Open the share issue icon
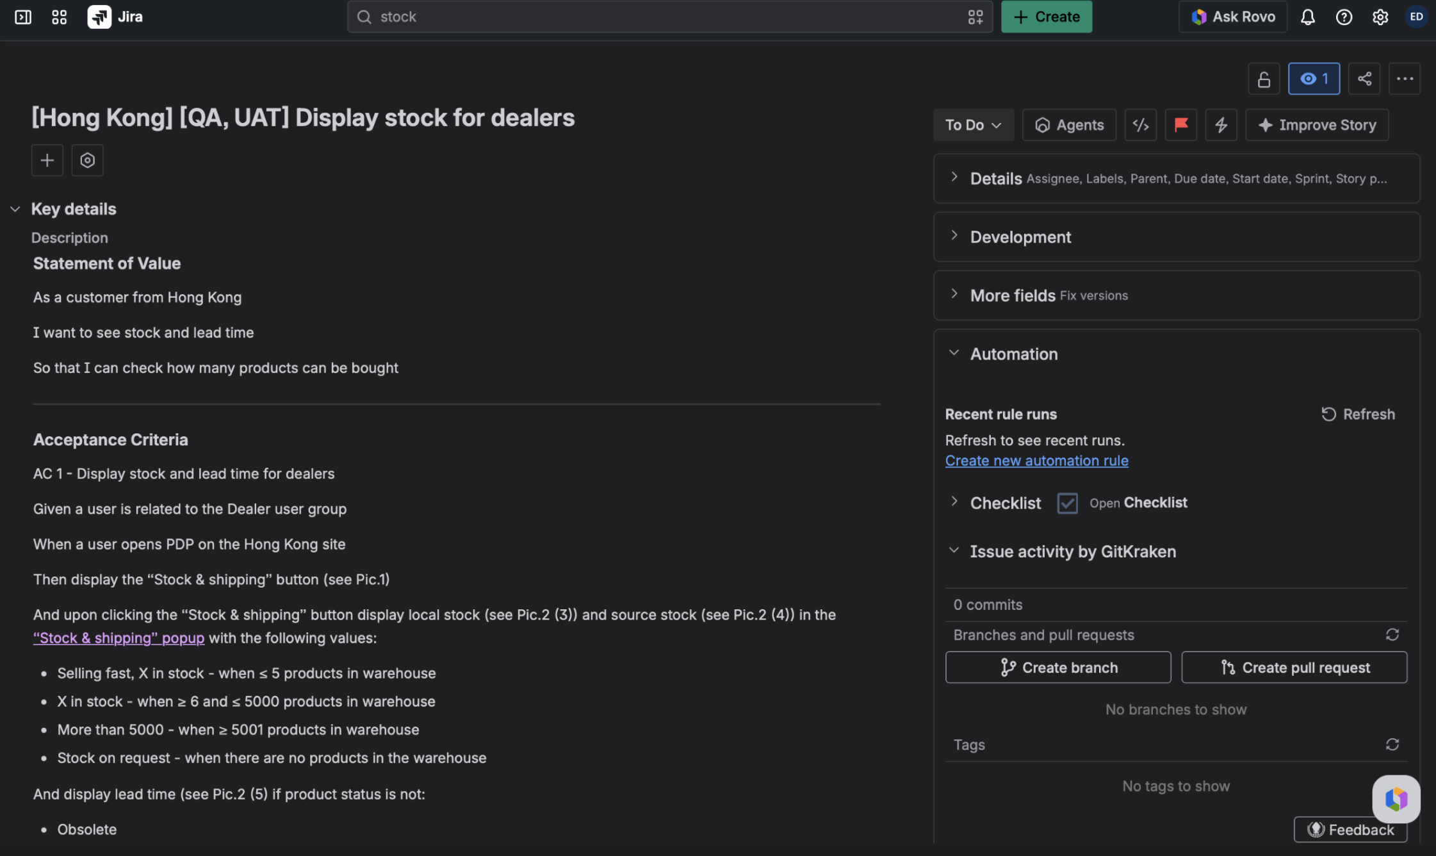 [1364, 79]
